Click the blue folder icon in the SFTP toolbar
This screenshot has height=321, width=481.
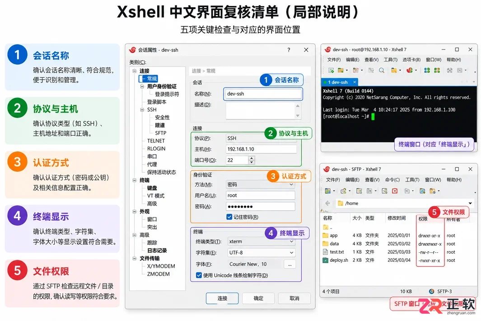point(422,191)
